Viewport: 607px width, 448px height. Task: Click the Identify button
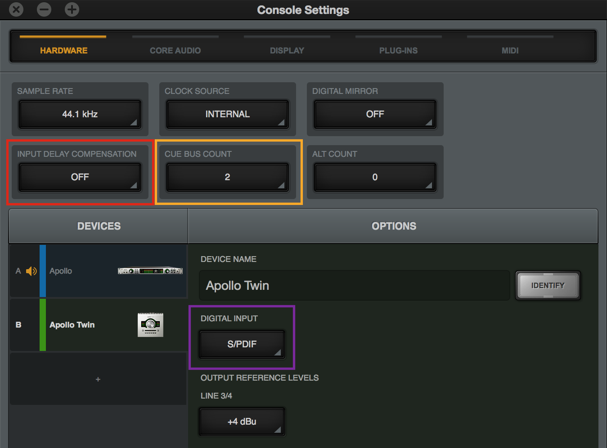548,285
